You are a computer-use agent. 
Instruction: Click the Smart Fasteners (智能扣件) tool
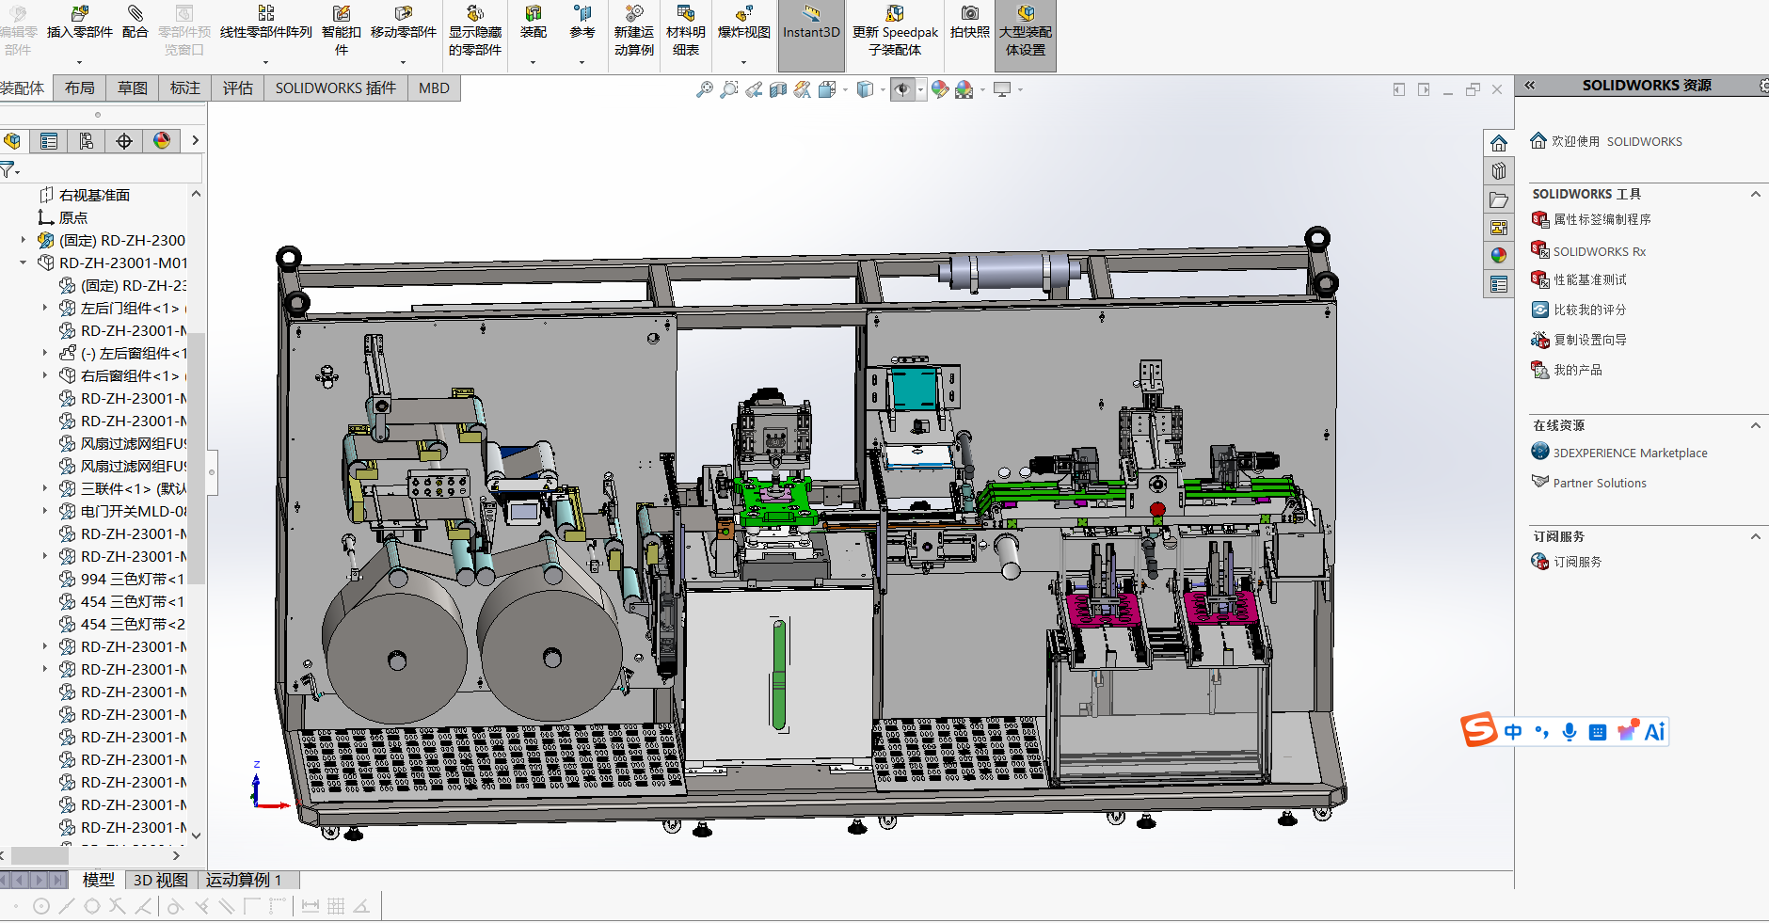342,31
